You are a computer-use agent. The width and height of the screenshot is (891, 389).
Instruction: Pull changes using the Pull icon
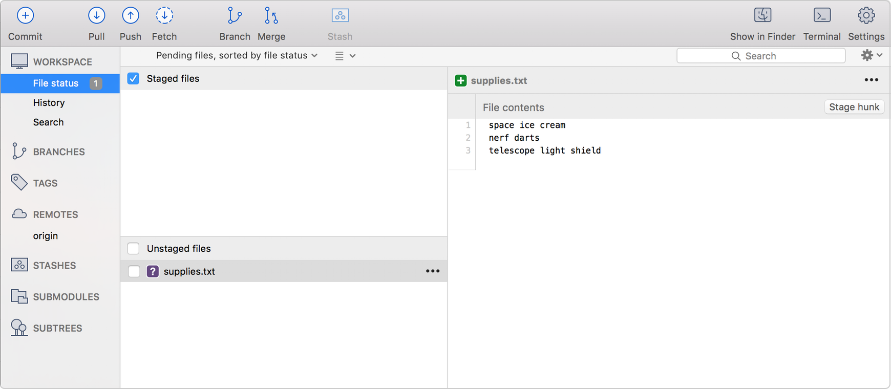96,16
